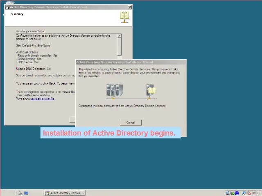Click the red alert tray icon beside the clock
Viewport: 262px width, 196px height.
[248, 193]
